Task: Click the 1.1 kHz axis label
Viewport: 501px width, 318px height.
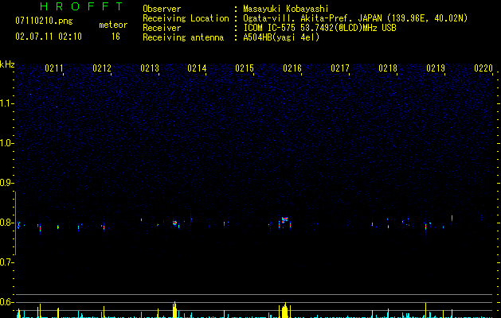Action: tap(6, 103)
